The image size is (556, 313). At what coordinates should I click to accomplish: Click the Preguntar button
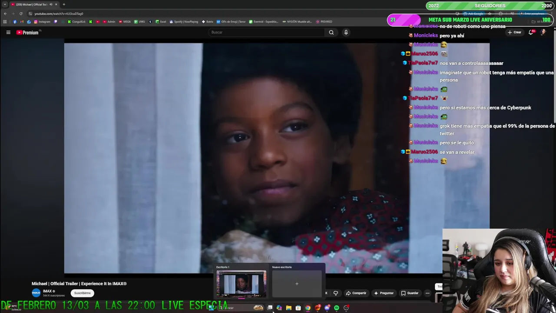tap(384, 293)
